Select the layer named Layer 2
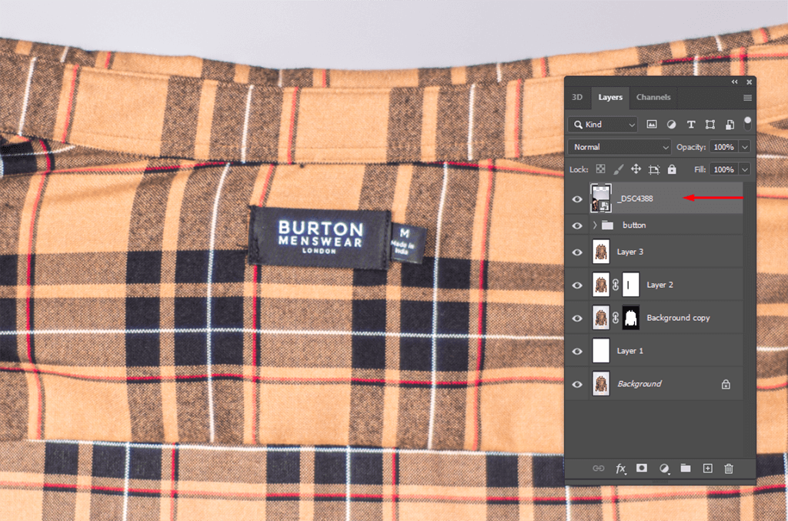788x521 pixels. tap(659, 285)
